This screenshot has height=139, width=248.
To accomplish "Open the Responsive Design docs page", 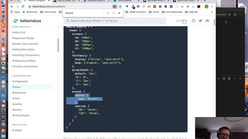I will [x=23, y=38].
